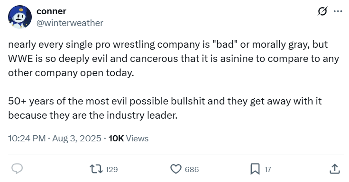Viewport: 349px width, 182px height.
Task: Click the Grok slashed-circle icon
Action: pyautogui.click(x=322, y=11)
